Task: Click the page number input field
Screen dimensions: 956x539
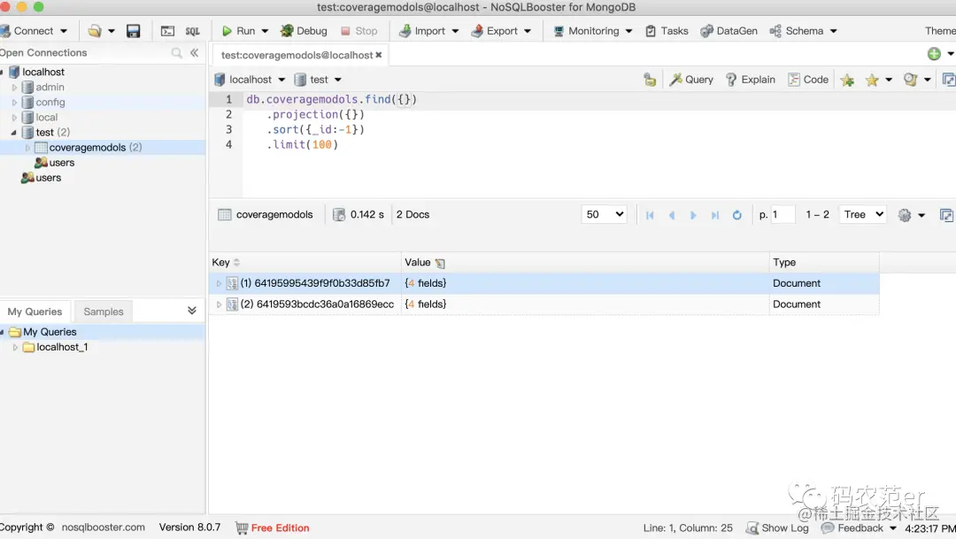Action: point(783,214)
